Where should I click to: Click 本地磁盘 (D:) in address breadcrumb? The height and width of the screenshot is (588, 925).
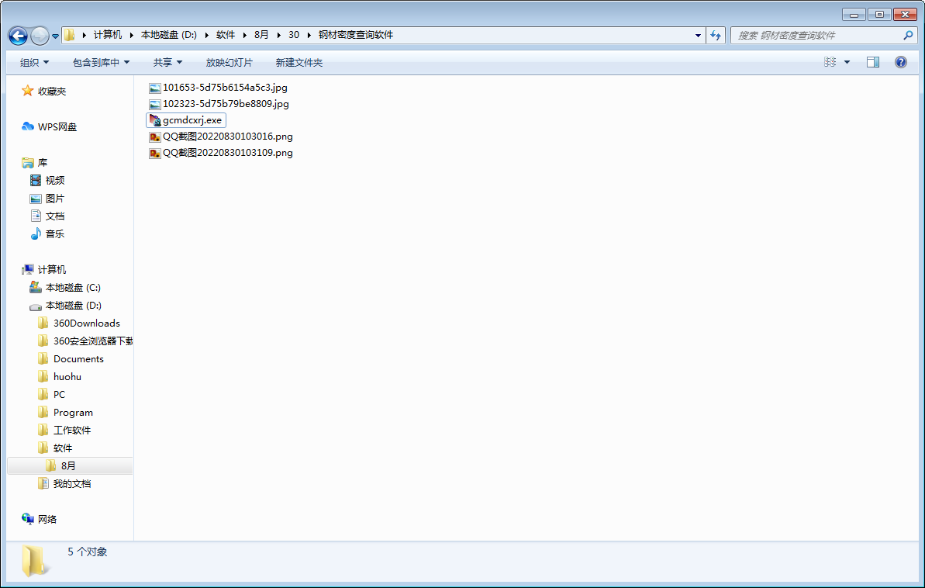pos(169,35)
